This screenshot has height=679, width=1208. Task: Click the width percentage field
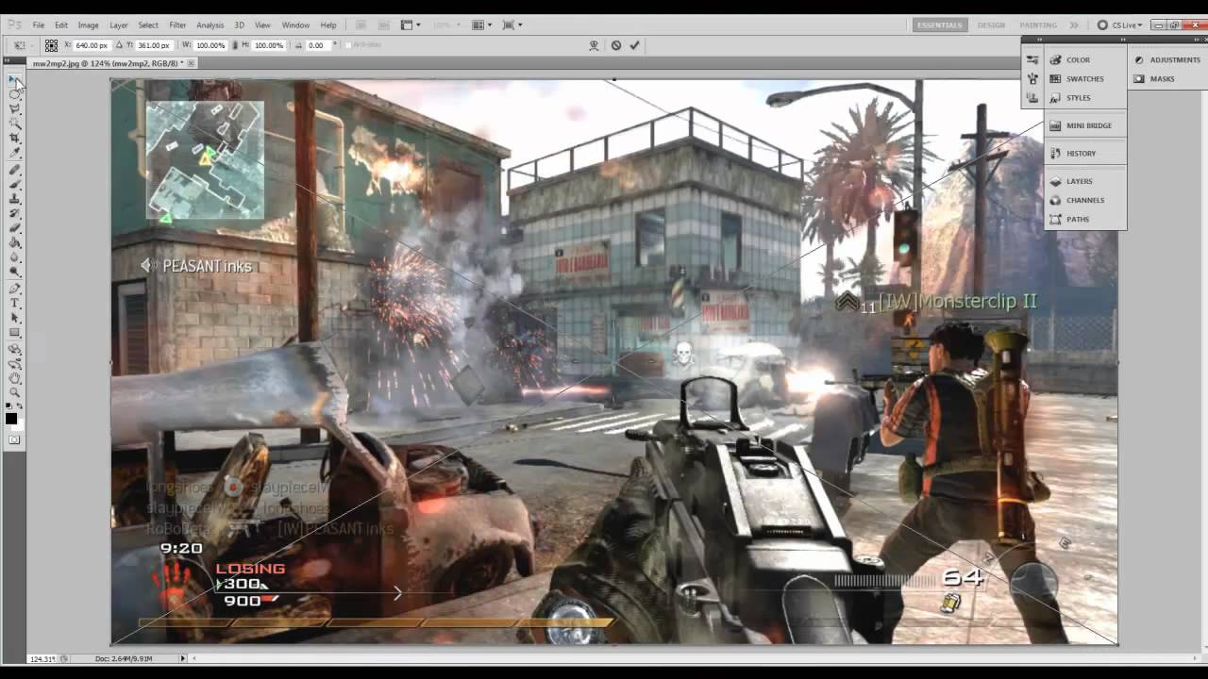[x=210, y=45]
